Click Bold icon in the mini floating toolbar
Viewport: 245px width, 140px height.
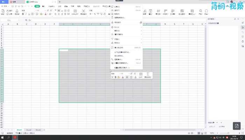[115, 77]
